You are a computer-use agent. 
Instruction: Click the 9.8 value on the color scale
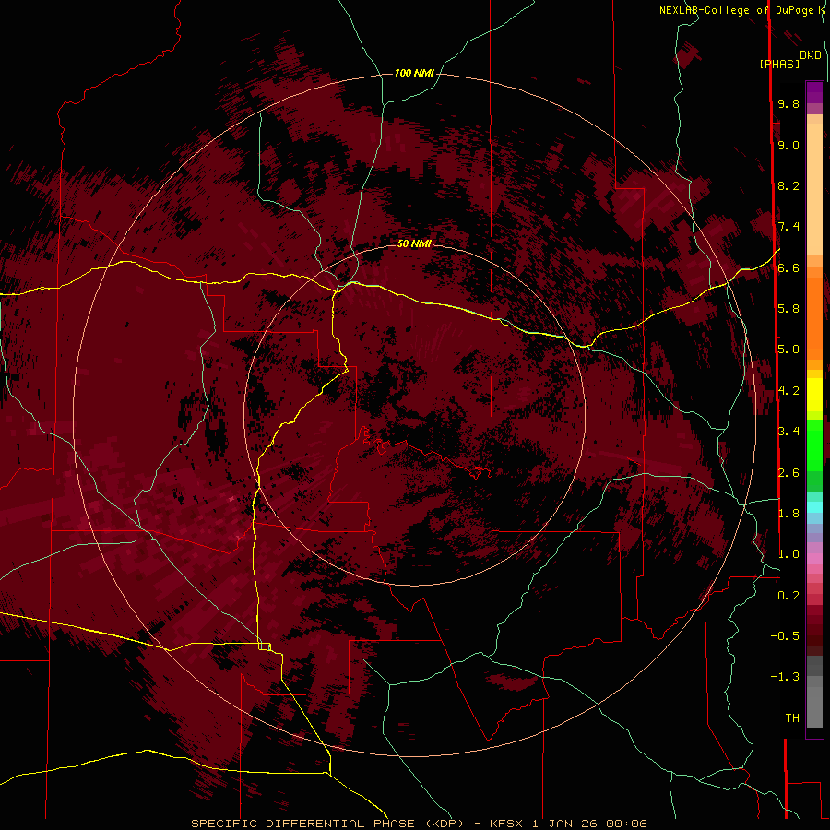(x=788, y=103)
